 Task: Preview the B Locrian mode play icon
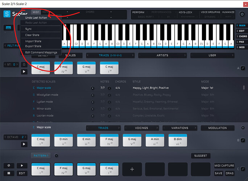coord(92,116)
